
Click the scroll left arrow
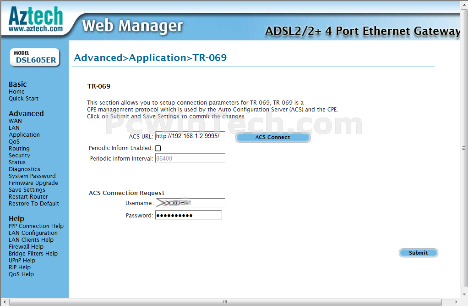tap(4, 302)
